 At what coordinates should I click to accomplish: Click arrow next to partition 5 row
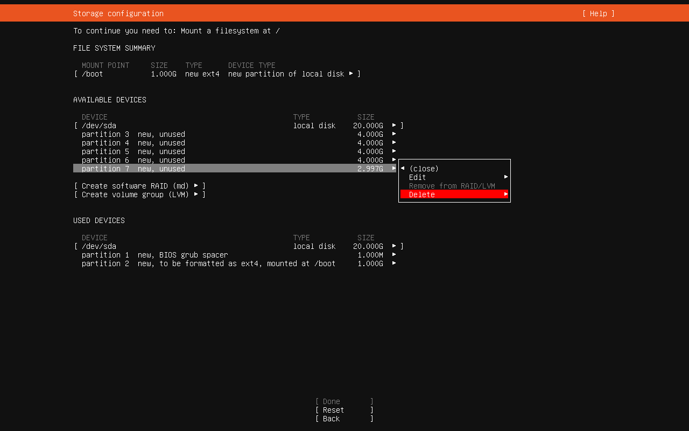pyautogui.click(x=394, y=151)
